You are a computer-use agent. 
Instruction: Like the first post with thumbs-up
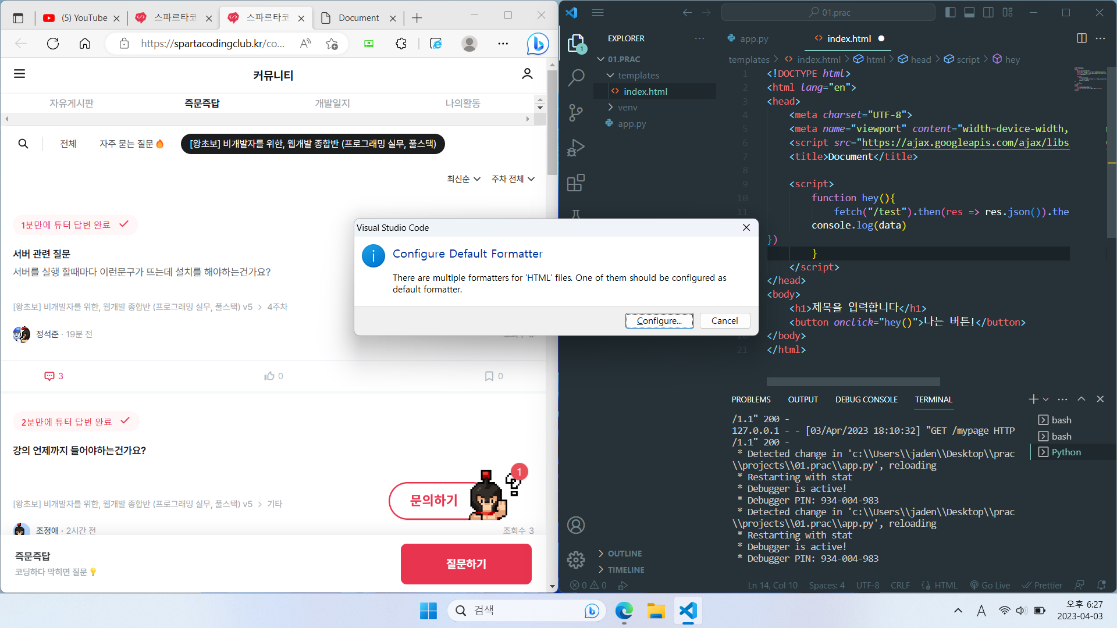tap(269, 376)
